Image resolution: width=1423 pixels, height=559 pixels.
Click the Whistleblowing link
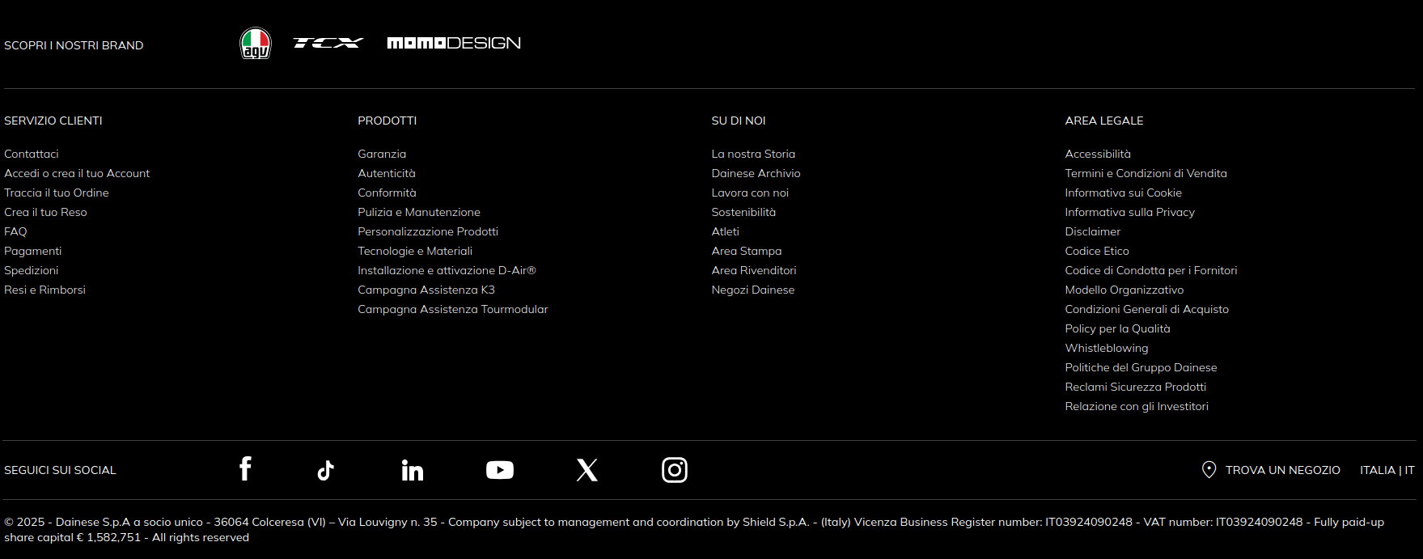pos(1106,348)
